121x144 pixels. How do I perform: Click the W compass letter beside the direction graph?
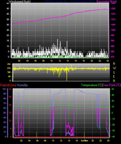[x=114, y=68]
